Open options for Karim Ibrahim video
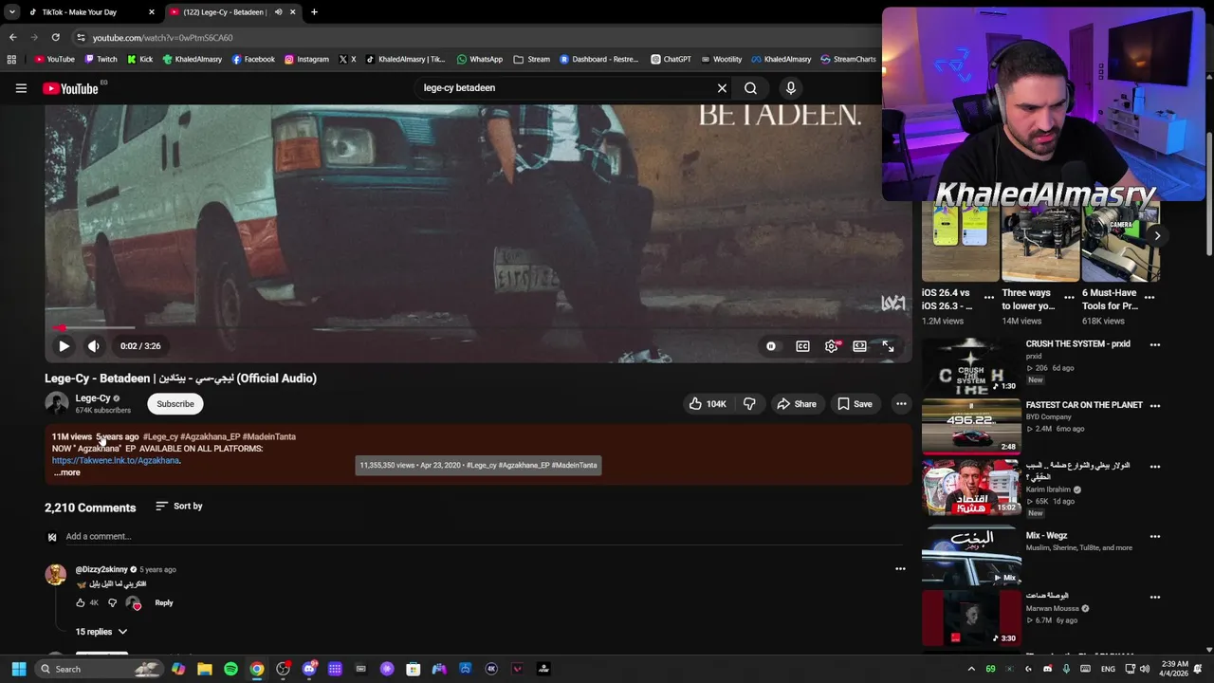 coord(1155,467)
